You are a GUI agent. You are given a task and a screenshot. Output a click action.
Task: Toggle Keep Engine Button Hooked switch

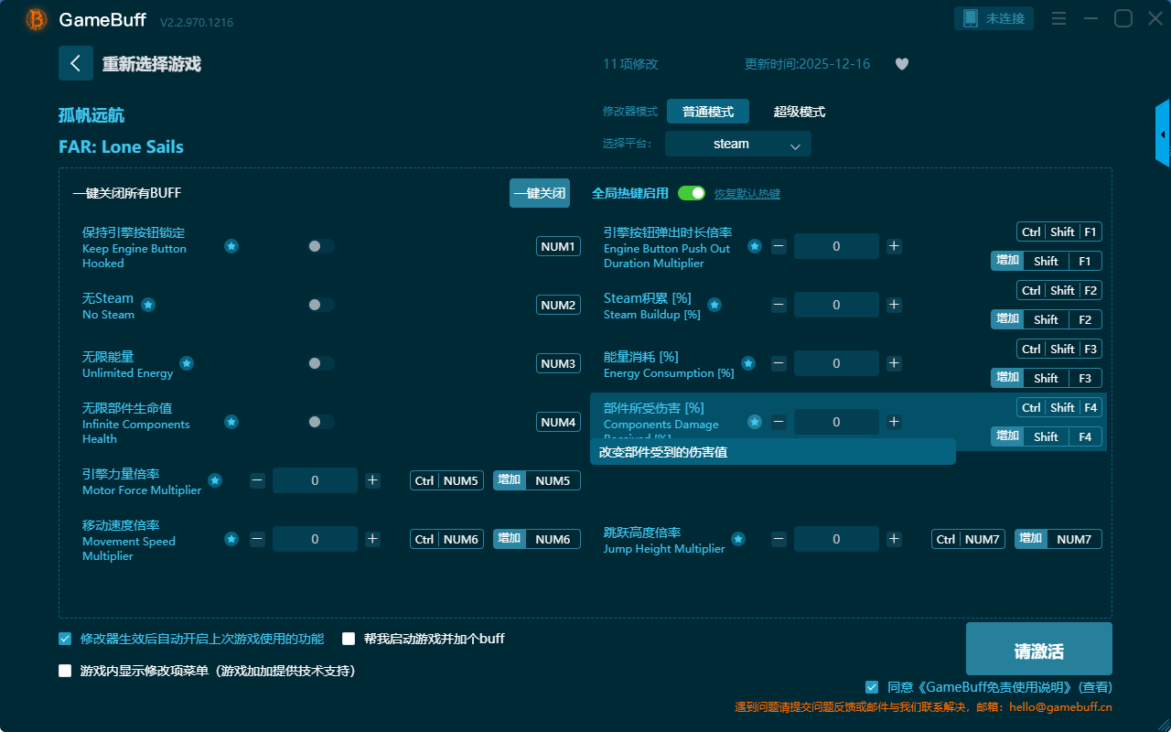point(320,246)
